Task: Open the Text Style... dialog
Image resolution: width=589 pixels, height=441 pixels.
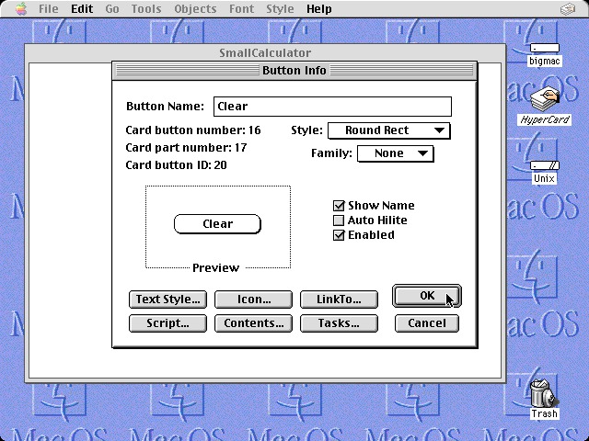Action: (167, 300)
